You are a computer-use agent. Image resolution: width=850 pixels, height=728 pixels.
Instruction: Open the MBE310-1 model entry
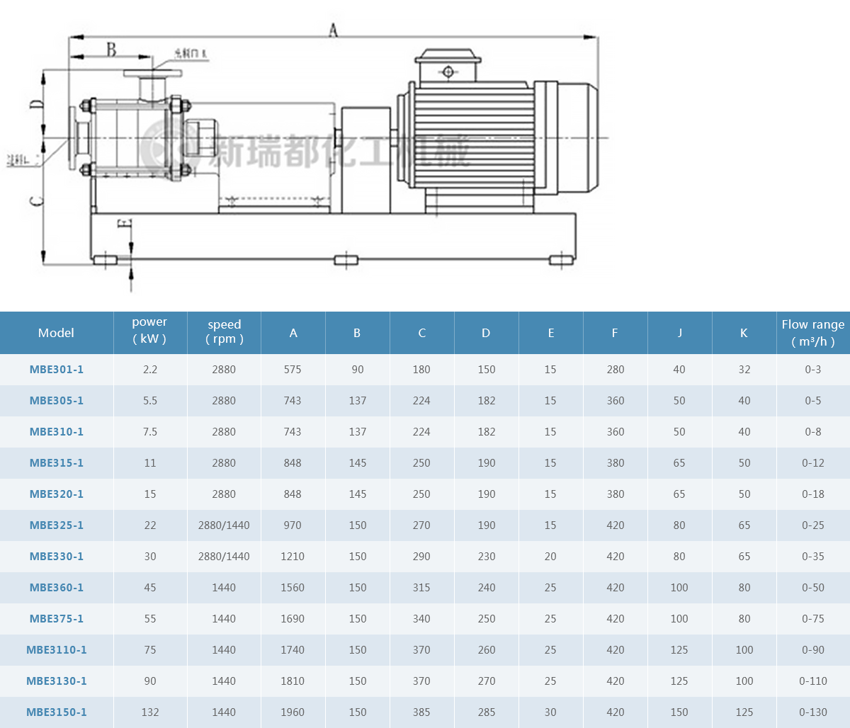coord(57,432)
